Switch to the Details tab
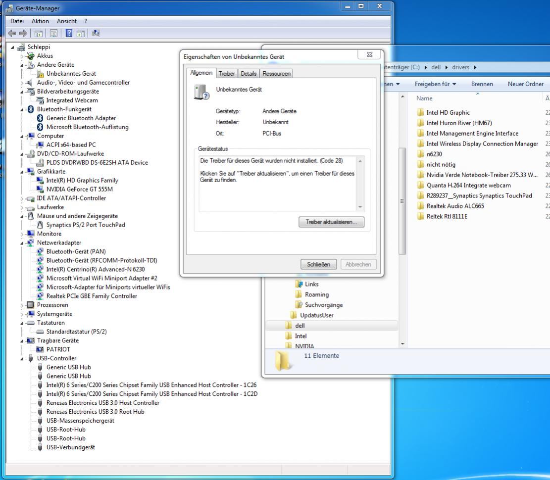550x480 pixels. tap(249, 74)
